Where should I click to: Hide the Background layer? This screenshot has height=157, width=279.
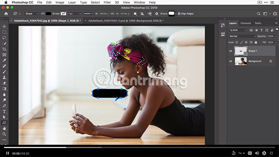(230, 61)
